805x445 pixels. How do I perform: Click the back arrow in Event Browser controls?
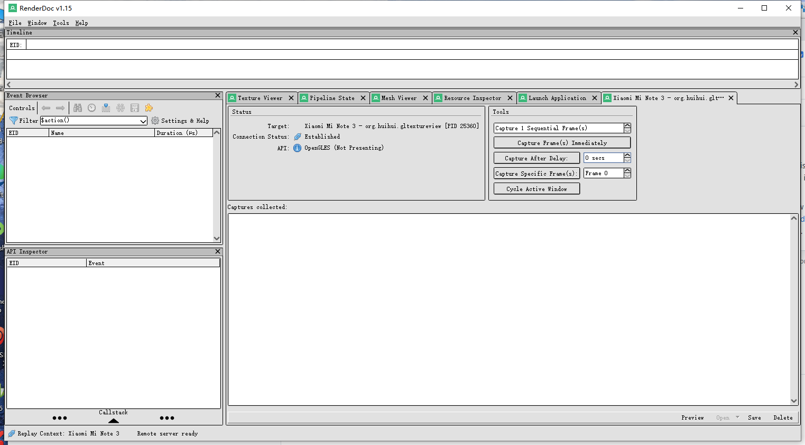46,108
